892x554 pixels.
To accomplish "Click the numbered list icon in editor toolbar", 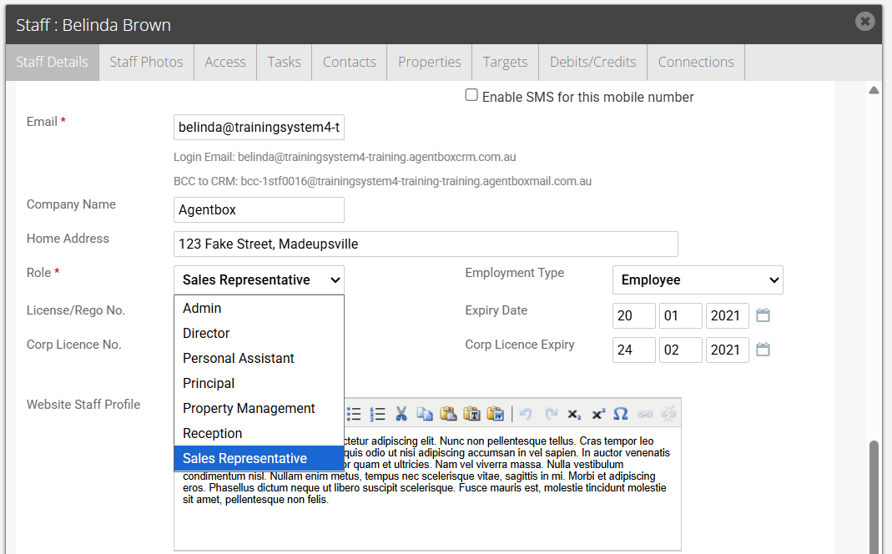I will tap(377, 414).
